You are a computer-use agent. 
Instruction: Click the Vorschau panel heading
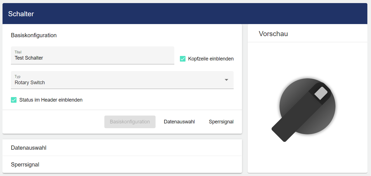click(273, 34)
